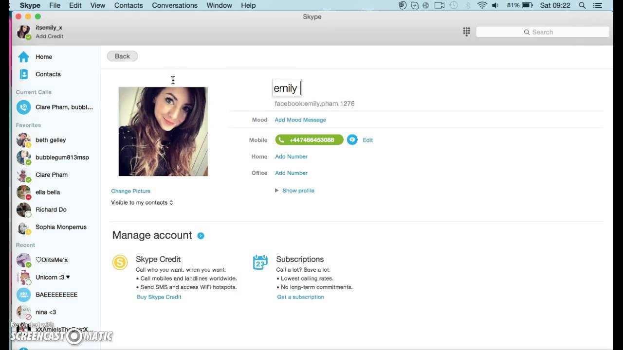Click own avatar in top-left header

pos(23,32)
